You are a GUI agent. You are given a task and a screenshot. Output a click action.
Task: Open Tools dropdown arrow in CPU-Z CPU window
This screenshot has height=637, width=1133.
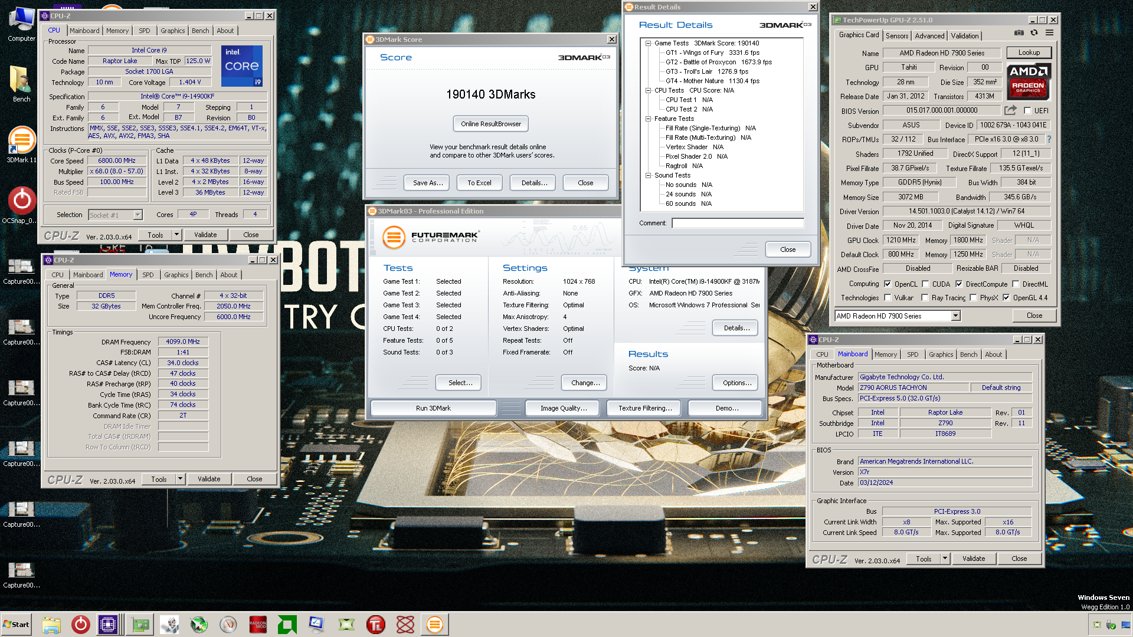[176, 235]
